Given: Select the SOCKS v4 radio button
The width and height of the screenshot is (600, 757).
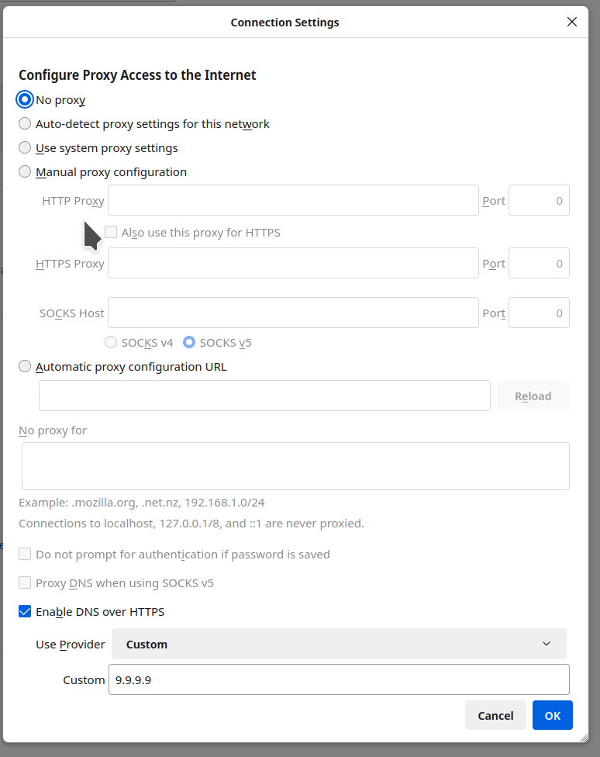Looking at the screenshot, I should click(x=111, y=342).
